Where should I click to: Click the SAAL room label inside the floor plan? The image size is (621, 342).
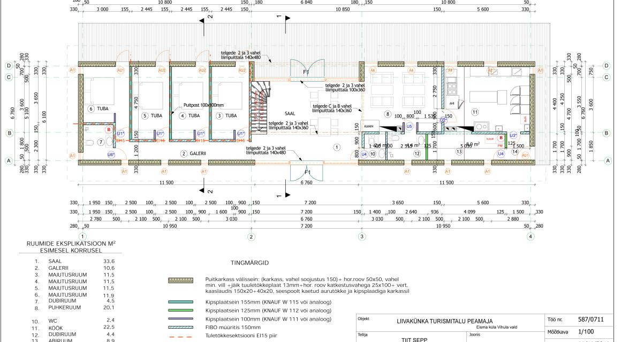[290, 113]
